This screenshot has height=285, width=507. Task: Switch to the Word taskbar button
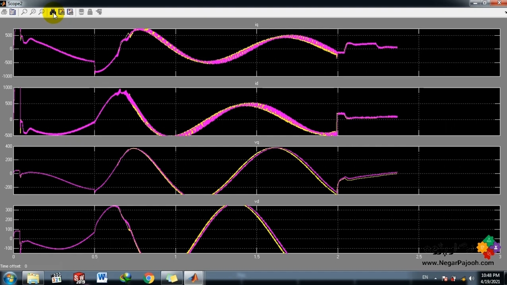click(x=102, y=278)
